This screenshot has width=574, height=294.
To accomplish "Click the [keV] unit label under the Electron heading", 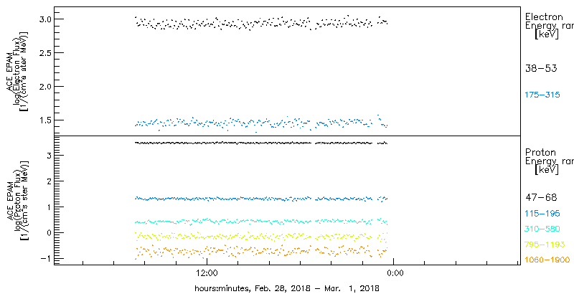I will 546,34.
